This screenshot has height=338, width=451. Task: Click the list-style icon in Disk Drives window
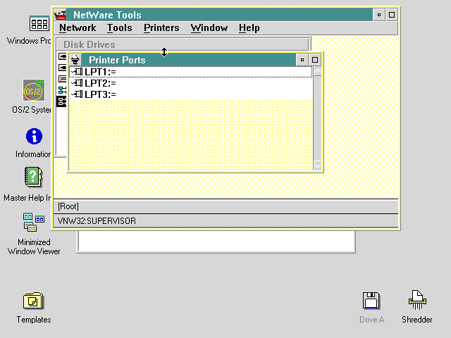click(x=62, y=79)
